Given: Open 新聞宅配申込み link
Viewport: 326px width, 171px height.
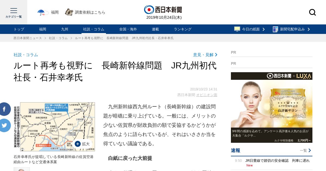Looking at the screenshot, I should [292, 29].
